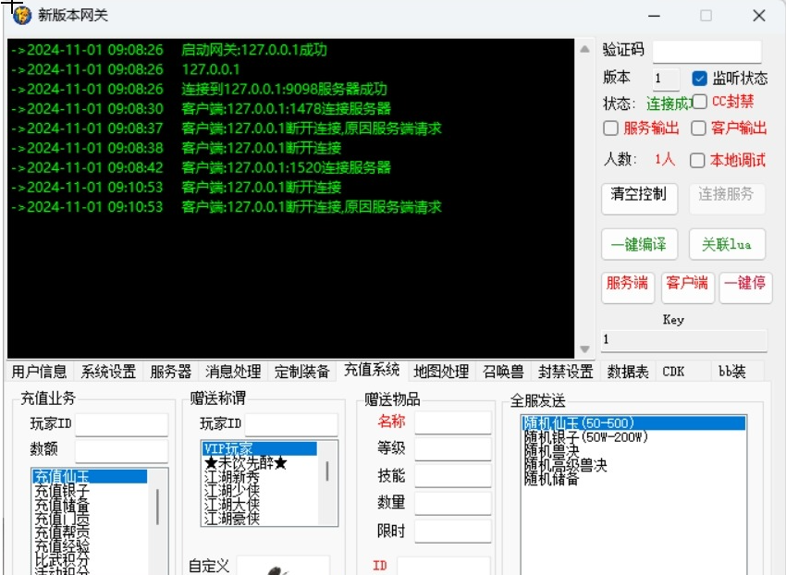Click the 赠送称谓 title list scrollbar
Screen dimensions: 786x575
[x=326, y=471]
